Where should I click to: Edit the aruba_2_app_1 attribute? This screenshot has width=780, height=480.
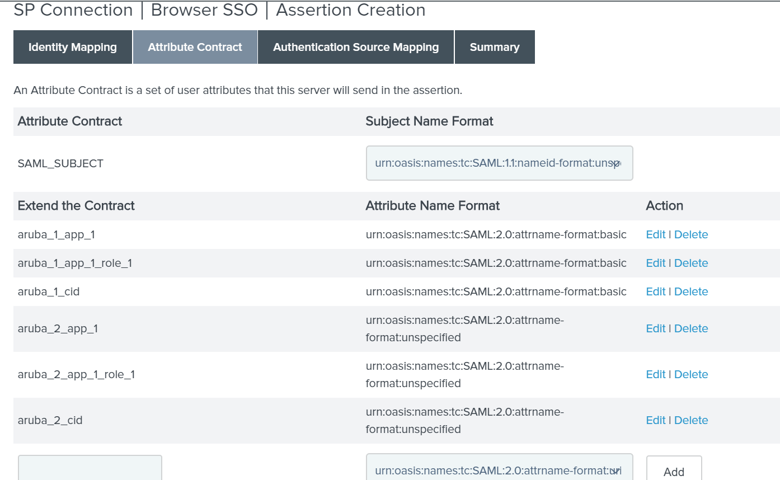pos(656,328)
